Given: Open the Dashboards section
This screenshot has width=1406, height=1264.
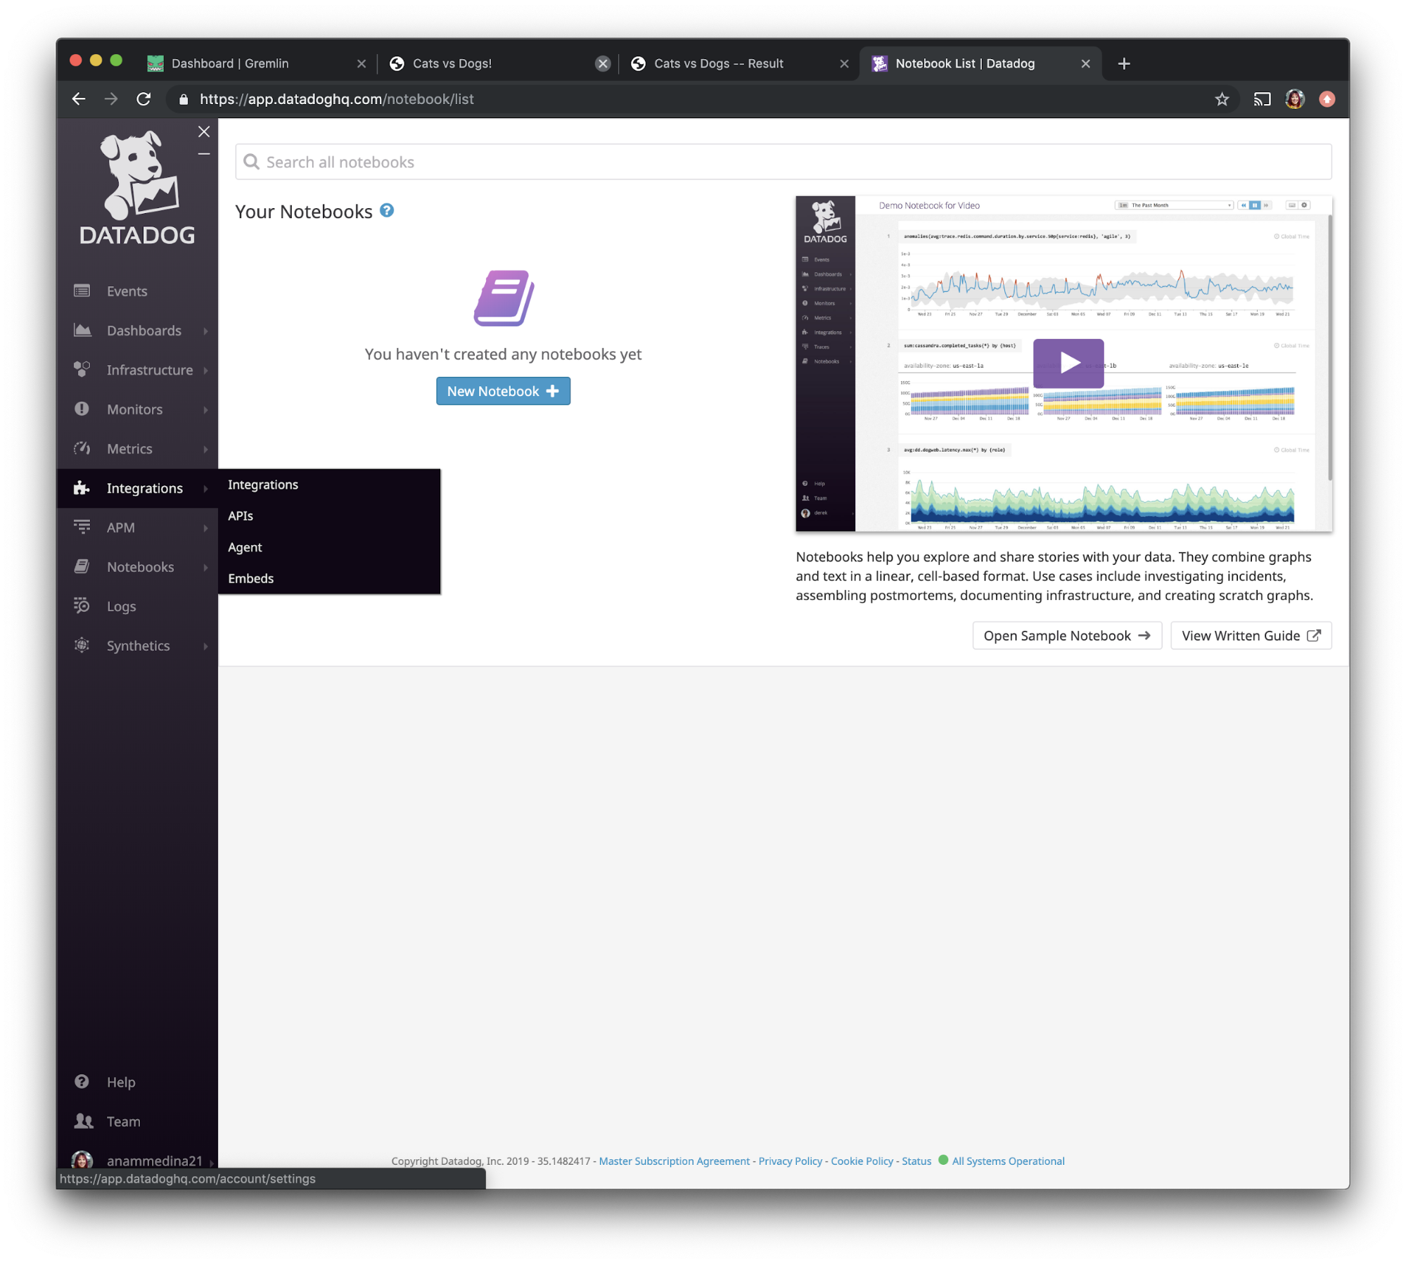Looking at the screenshot, I should 143,330.
